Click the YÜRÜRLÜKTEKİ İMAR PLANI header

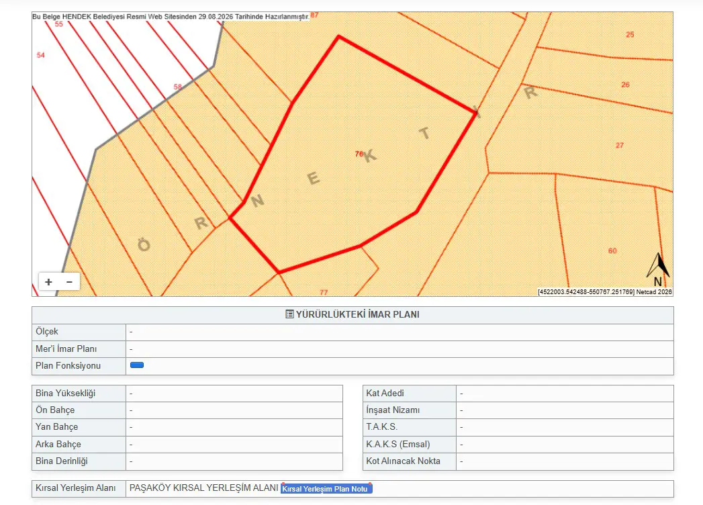click(353, 315)
